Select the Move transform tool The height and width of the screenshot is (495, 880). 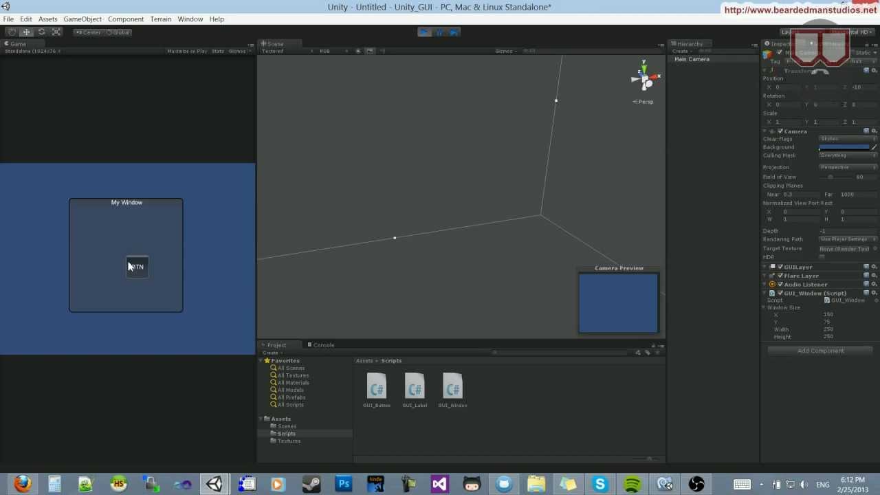26,32
